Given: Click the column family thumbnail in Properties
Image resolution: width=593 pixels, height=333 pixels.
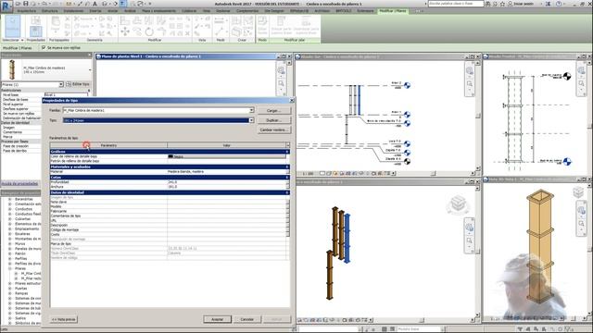Looking at the screenshot, I should pyautogui.click(x=12, y=69).
